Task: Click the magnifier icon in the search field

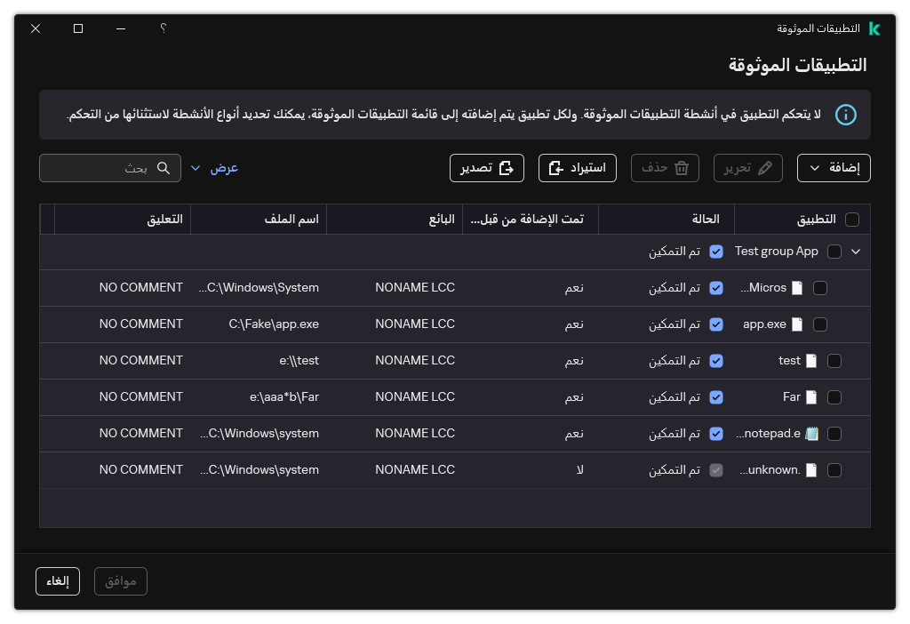Action: [x=164, y=167]
